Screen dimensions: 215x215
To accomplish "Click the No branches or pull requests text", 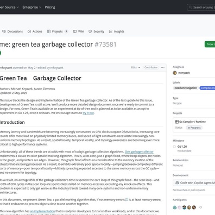I will 189,190.
